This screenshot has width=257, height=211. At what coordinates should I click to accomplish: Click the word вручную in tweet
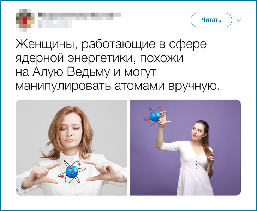192,86
